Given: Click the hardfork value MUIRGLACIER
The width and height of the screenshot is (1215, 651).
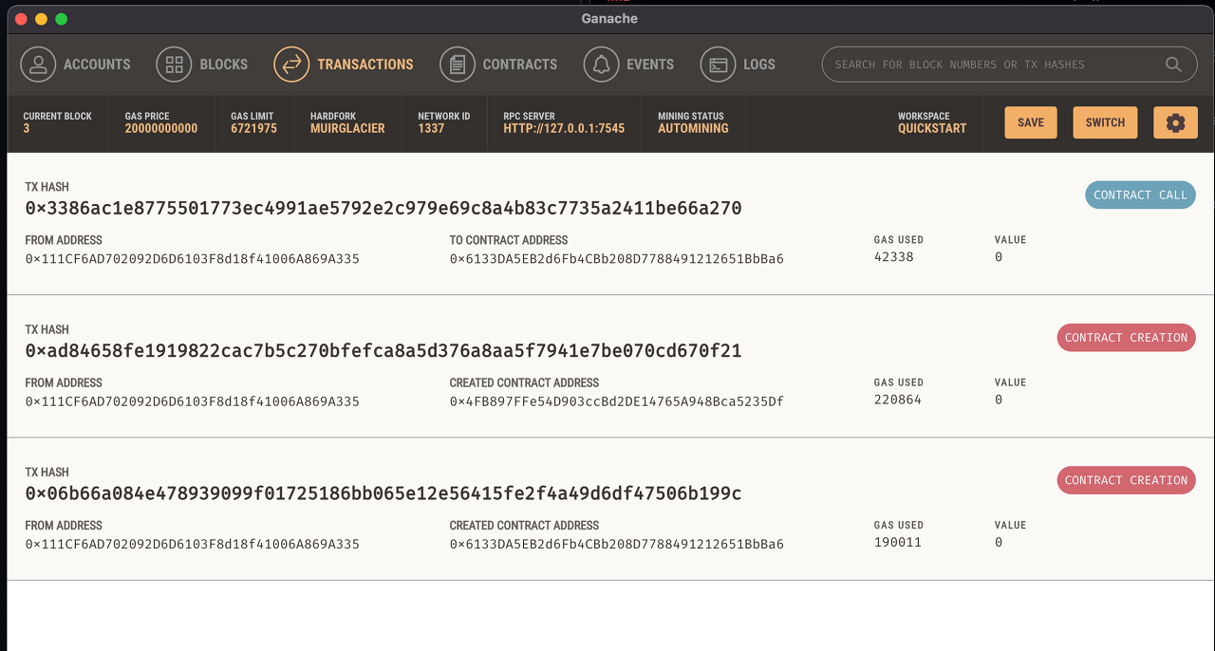Looking at the screenshot, I should tap(347, 128).
